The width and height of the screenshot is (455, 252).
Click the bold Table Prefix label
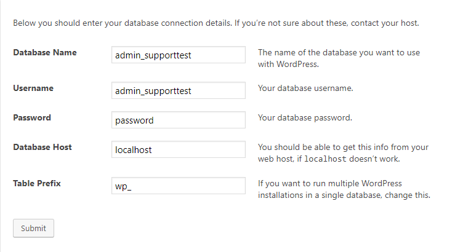[37, 183]
